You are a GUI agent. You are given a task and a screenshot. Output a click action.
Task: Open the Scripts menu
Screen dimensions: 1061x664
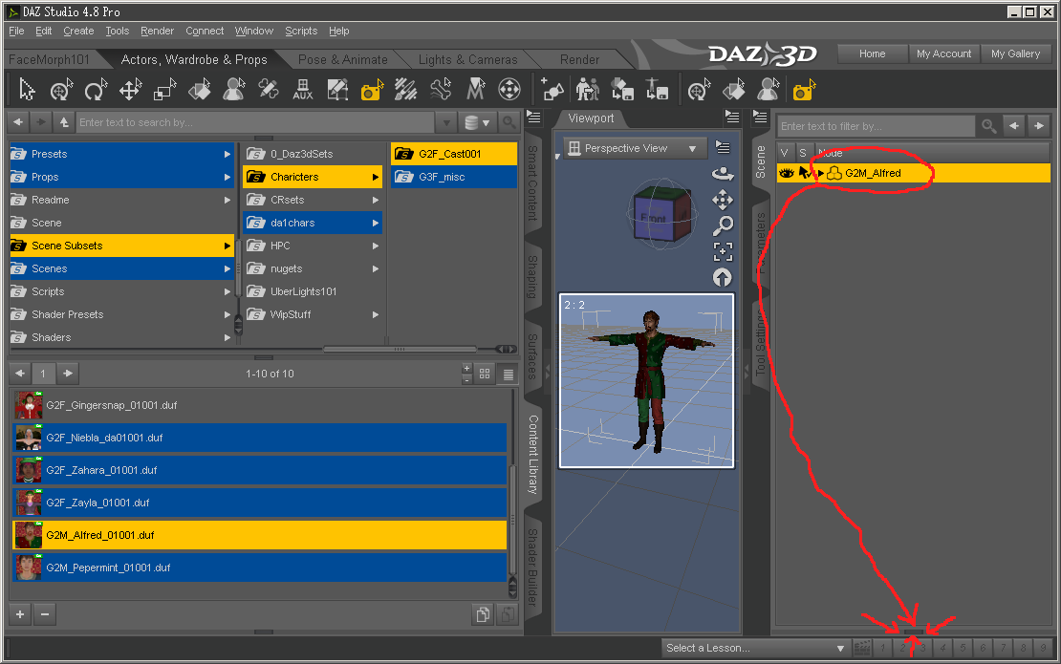coord(301,32)
